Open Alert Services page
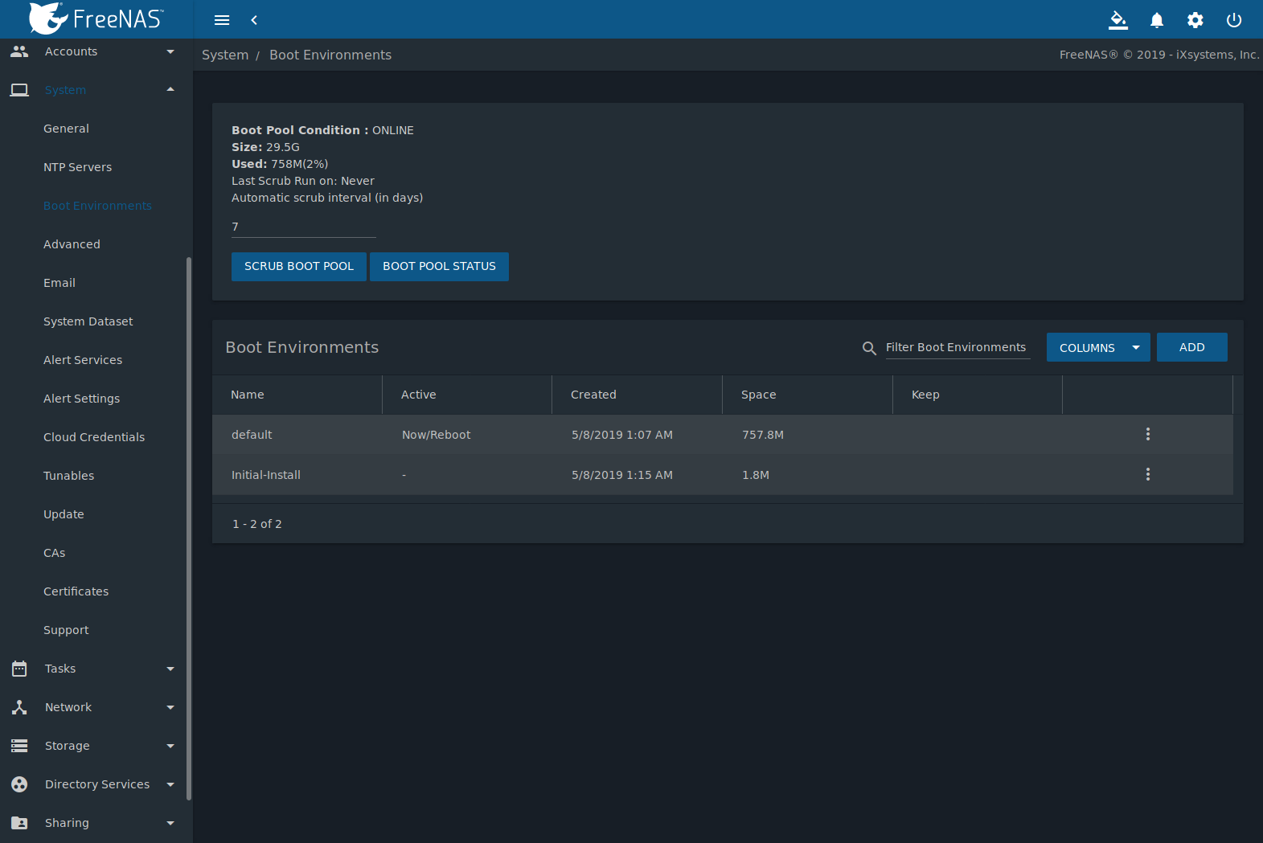The height and width of the screenshot is (843, 1263). [x=83, y=360]
